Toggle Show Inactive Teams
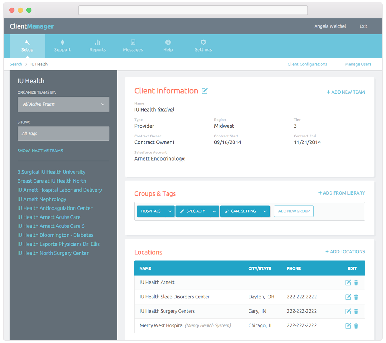 click(40, 151)
